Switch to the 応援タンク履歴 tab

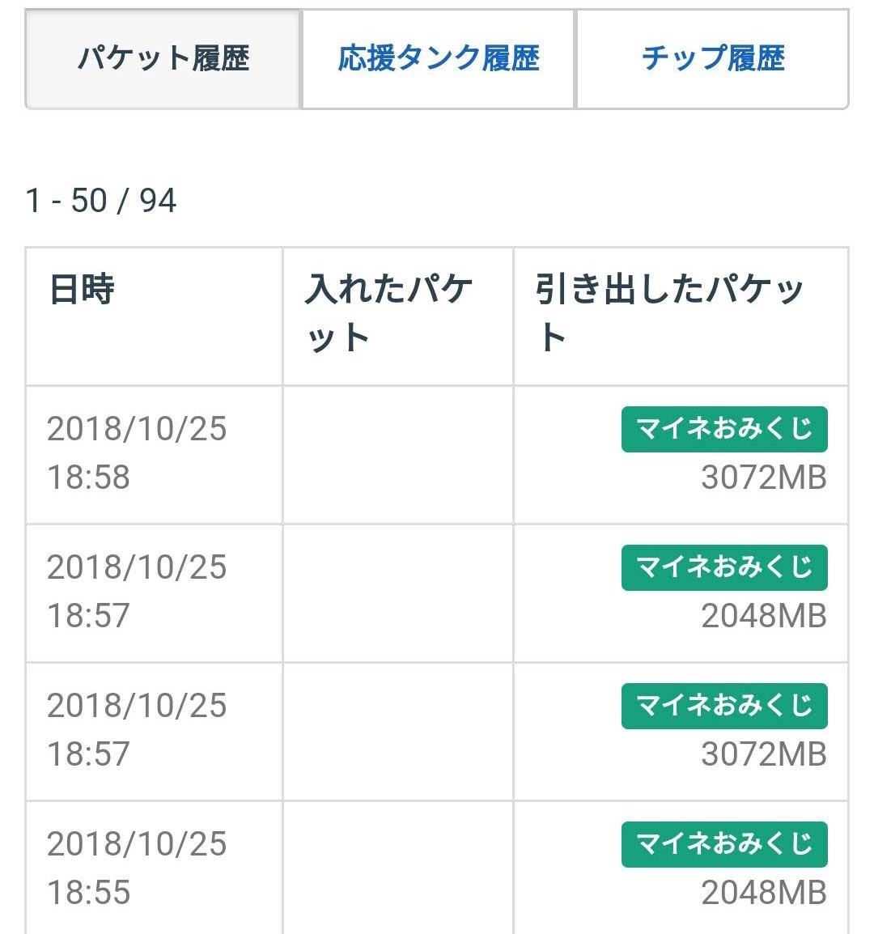438,59
